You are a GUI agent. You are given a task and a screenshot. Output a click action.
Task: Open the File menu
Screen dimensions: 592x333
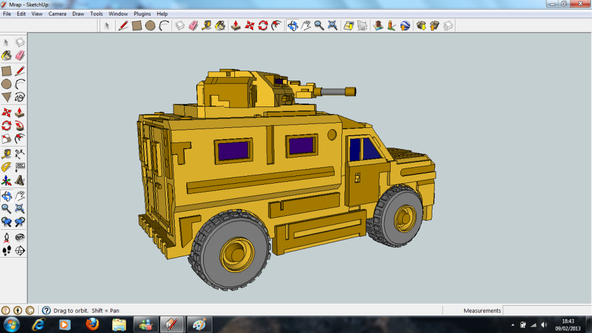7,13
